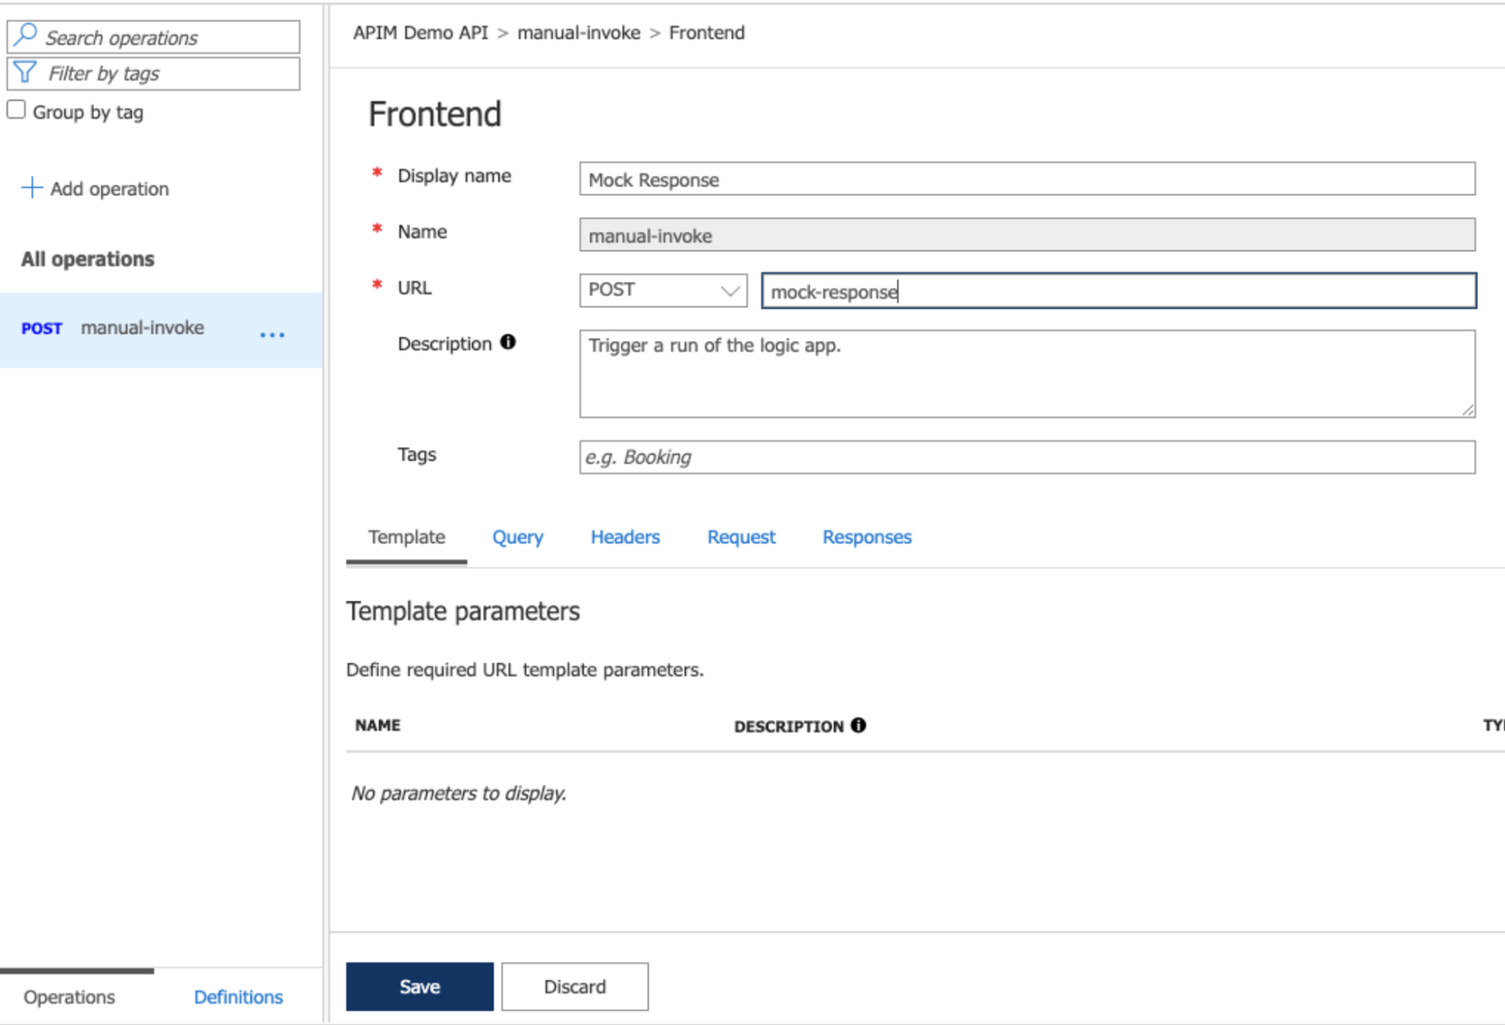Select the manual-invoke POST operation
1505x1025 pixels.
pos(141,328)
